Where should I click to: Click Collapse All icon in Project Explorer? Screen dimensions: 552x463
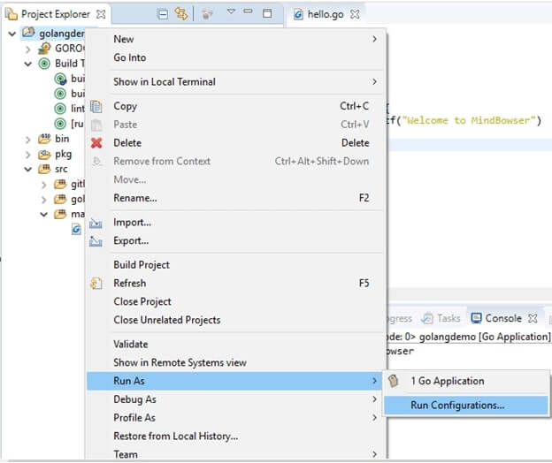tap(163, 14)
